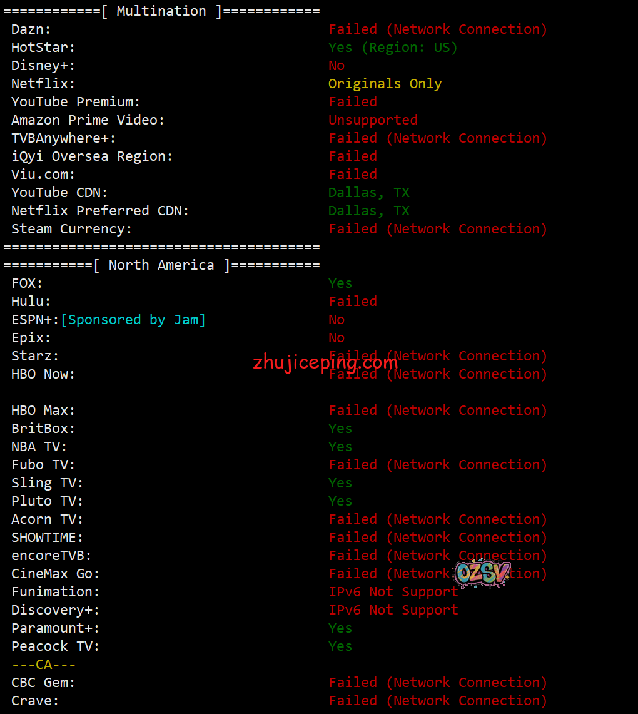The image size is (638, 714).
Task: Select the Multination section header
Action: pos(161,11)
